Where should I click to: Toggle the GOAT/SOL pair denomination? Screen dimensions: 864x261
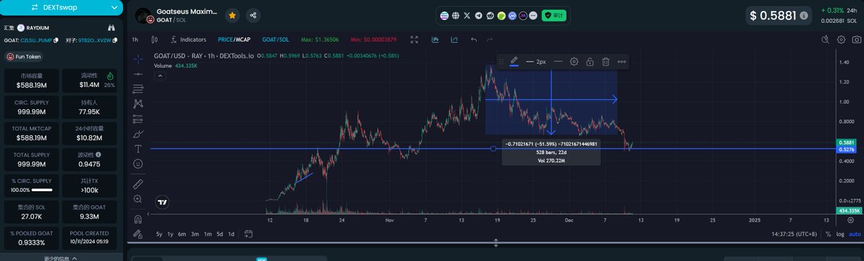[x=275, y=40]
